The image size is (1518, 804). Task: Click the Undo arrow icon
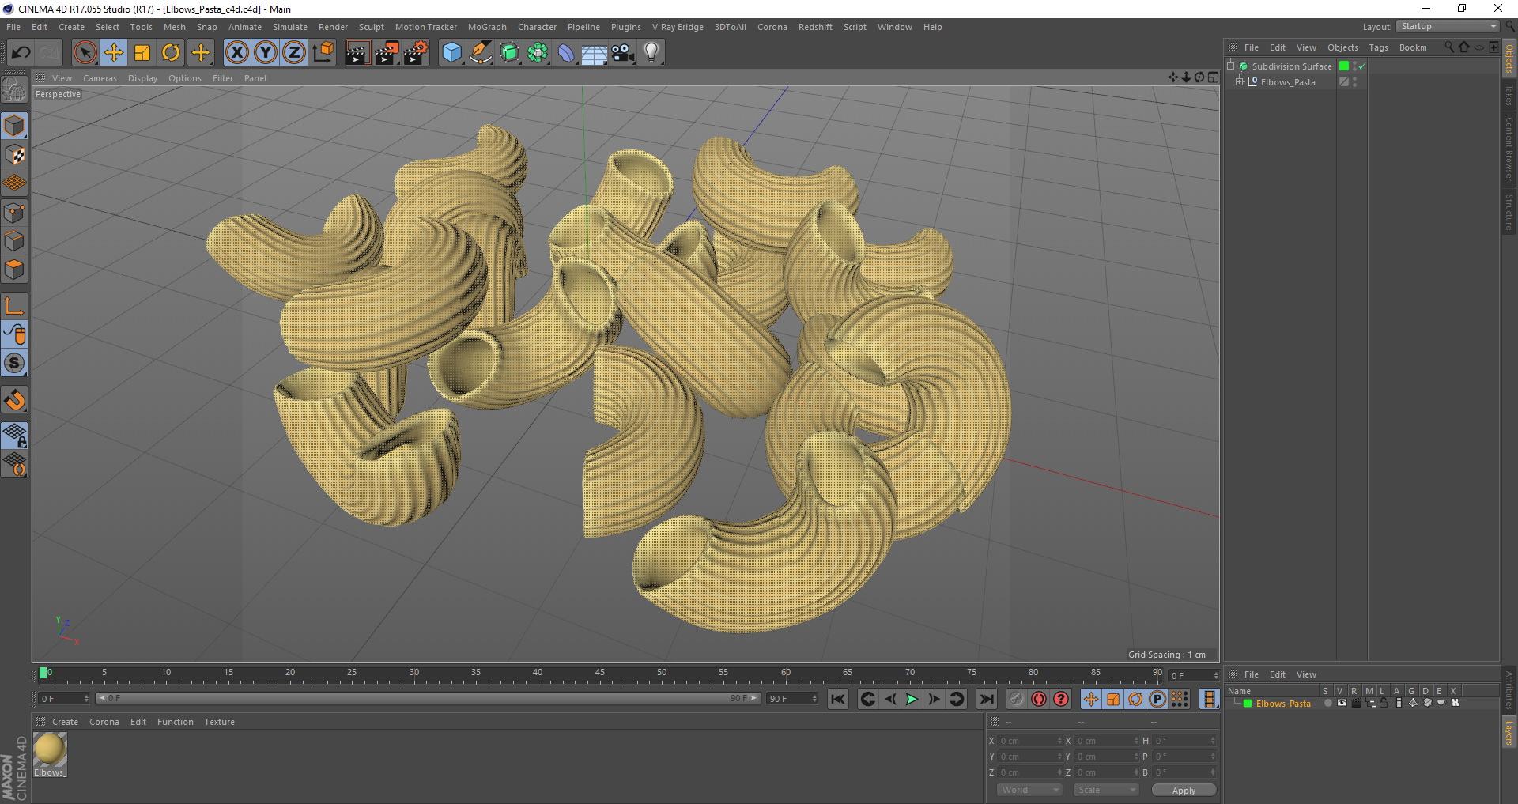coord(21,53)
